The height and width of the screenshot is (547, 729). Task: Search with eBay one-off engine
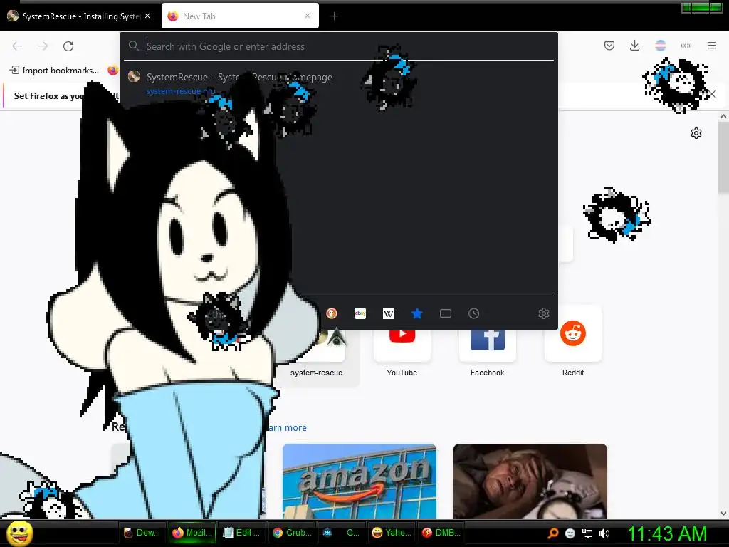(360, 313)
